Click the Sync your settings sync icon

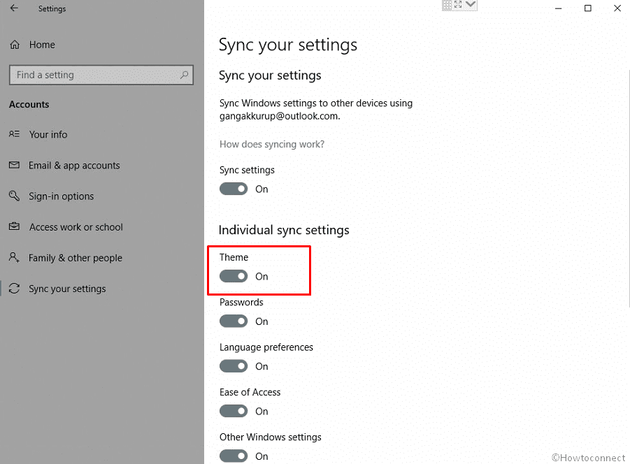14,288
